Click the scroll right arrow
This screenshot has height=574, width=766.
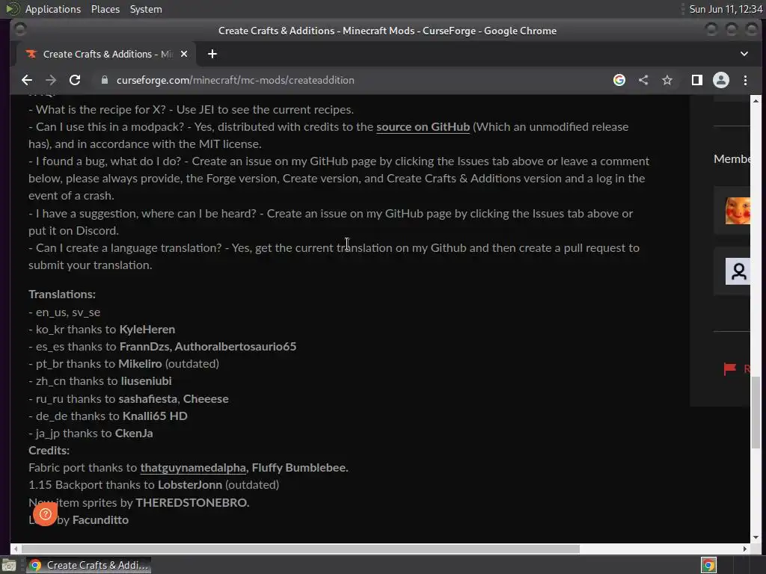tap(745, 549)
